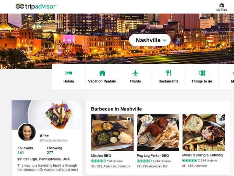Open My Trips suitcase icon

coord(222,6)
